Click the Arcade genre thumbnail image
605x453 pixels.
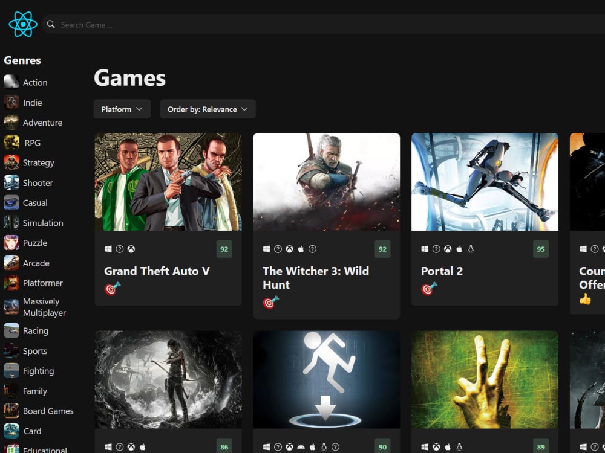11,262
